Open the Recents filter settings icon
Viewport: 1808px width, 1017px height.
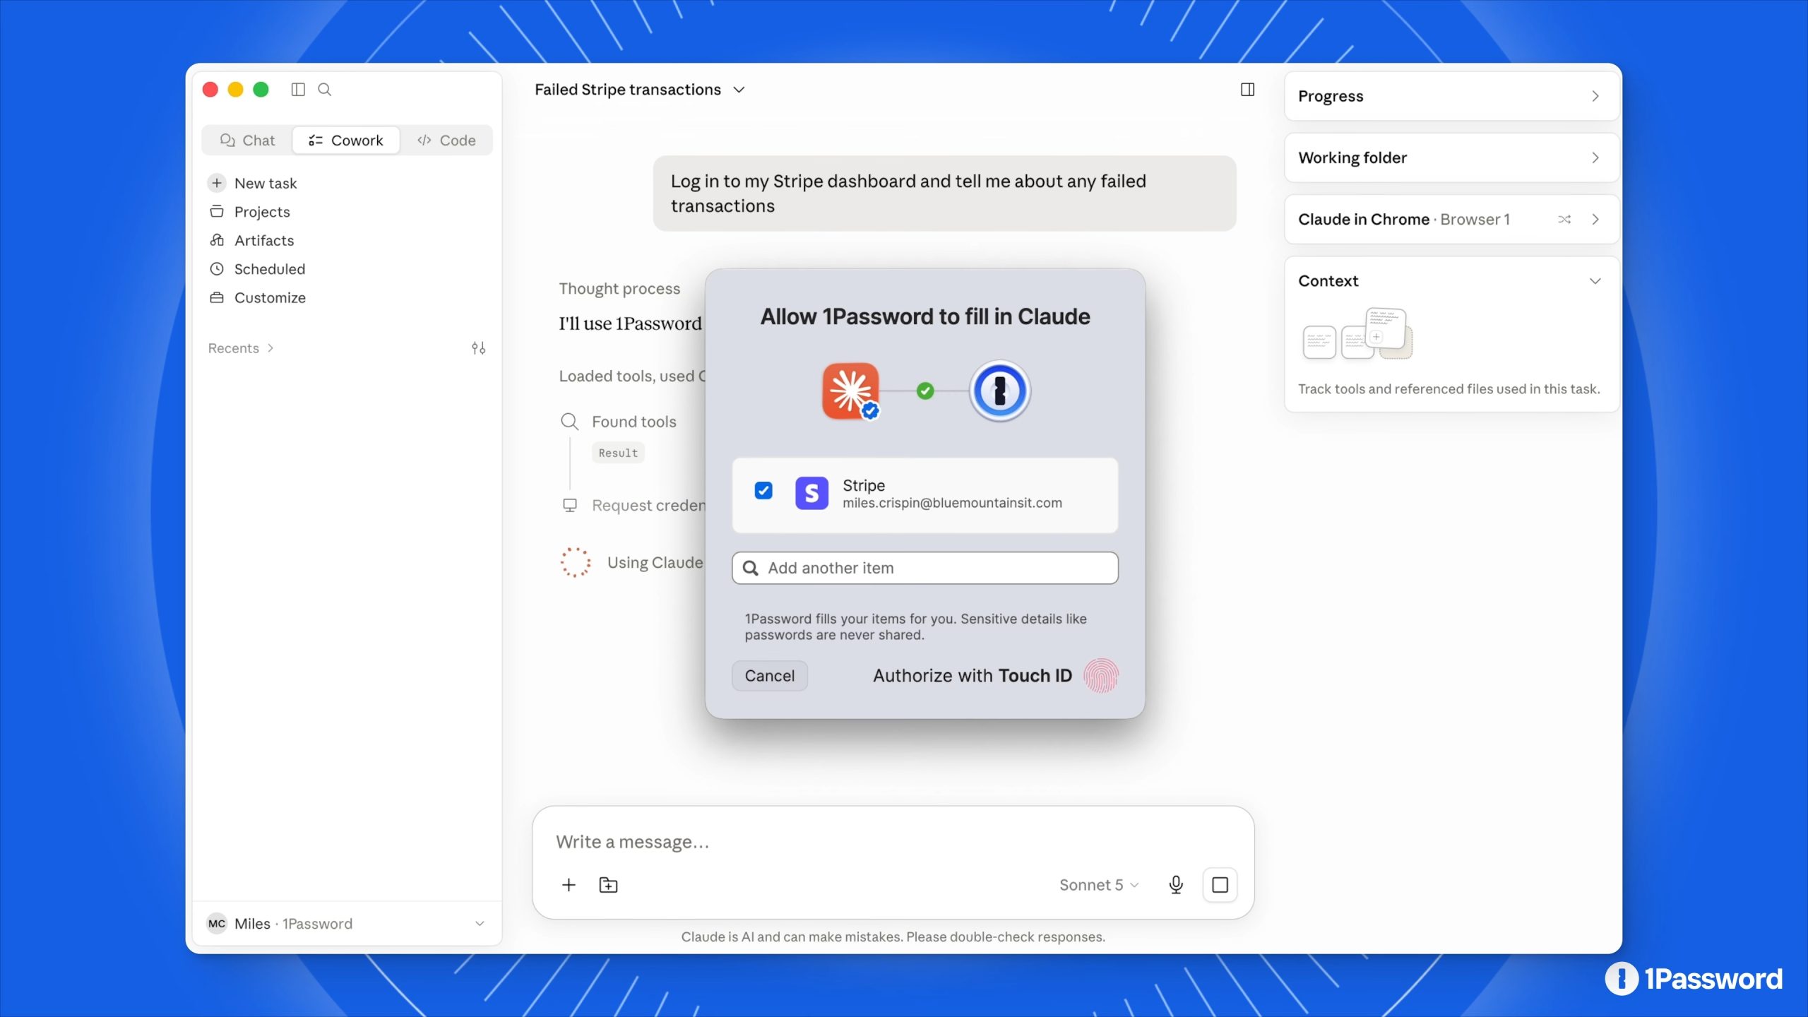coord(479,348)
